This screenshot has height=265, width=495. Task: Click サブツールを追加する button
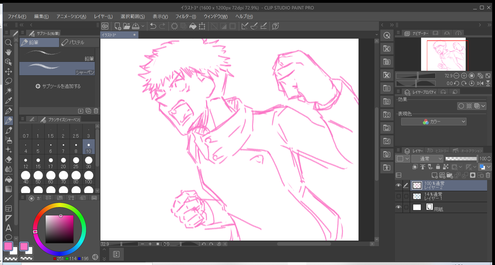tap(58, 86)
